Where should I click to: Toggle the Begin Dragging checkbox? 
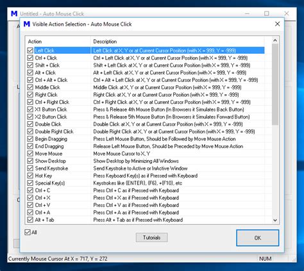(x=30, y=139)
